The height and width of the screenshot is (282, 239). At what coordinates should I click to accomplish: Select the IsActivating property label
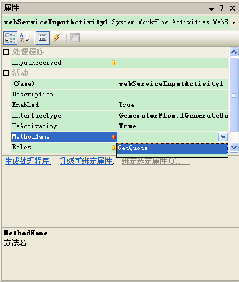[x=35, y=126]
